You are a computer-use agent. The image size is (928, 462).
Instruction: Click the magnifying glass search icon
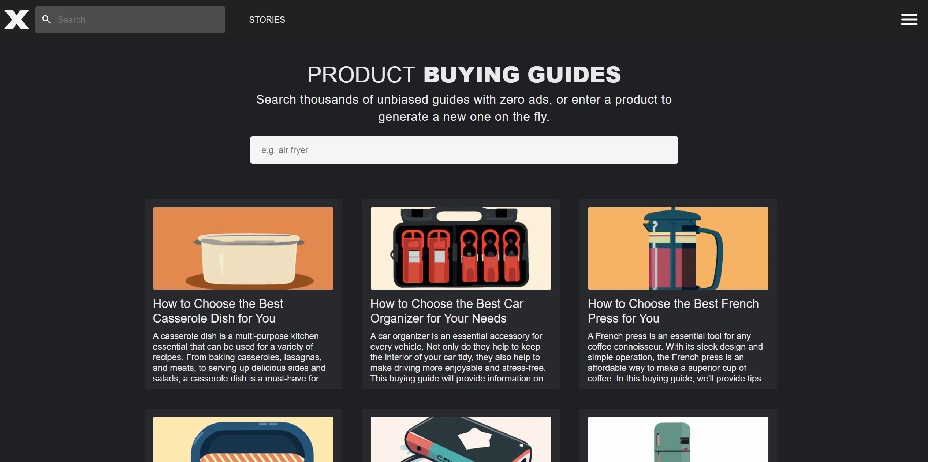click(46, 19)
